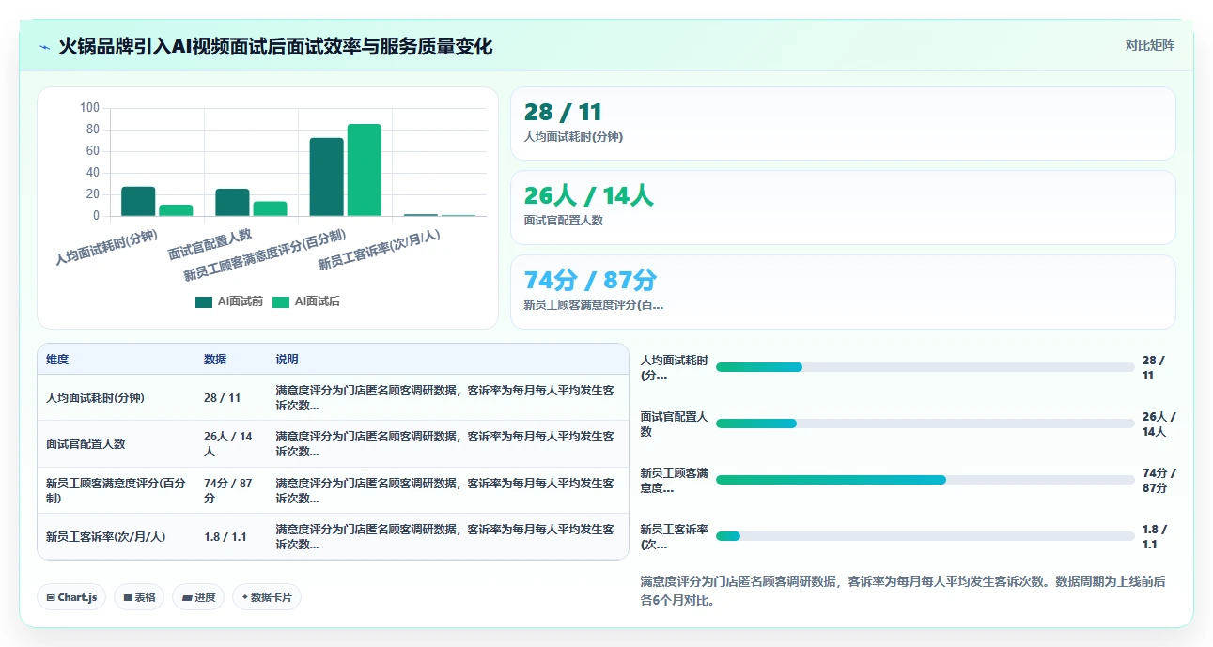The height and width of the screenshot is (647, 1213).
Task: Click the AI面试前 bar for 新员工顾客满意度评分
Action: pyautogui.click(x=326, y=177)
